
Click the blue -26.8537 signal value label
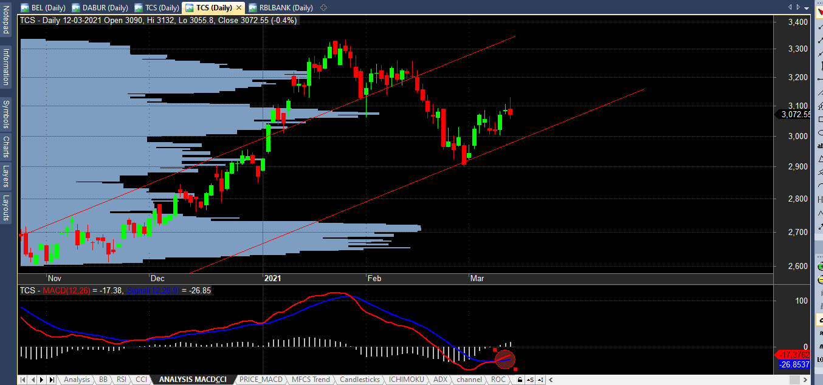pyautogui.click(x=795, y=365)
